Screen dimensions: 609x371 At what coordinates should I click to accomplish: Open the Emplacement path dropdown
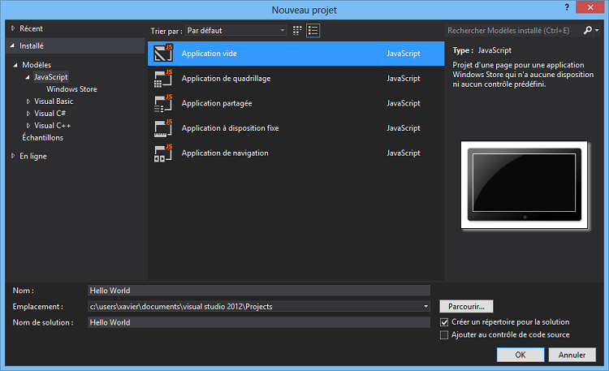pyautogui.click(x=425, y=306)
